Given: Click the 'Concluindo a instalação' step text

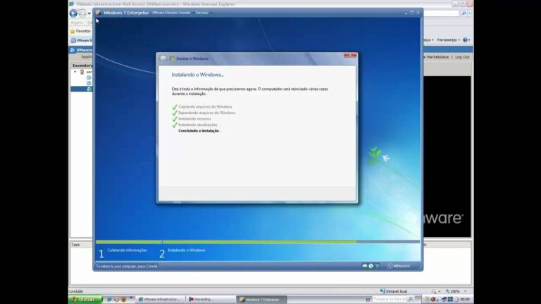Looking at the screenshot, I should (199, 131).
